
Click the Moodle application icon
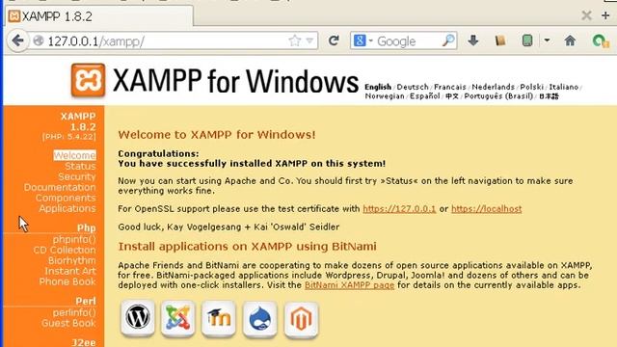point(219,319)
